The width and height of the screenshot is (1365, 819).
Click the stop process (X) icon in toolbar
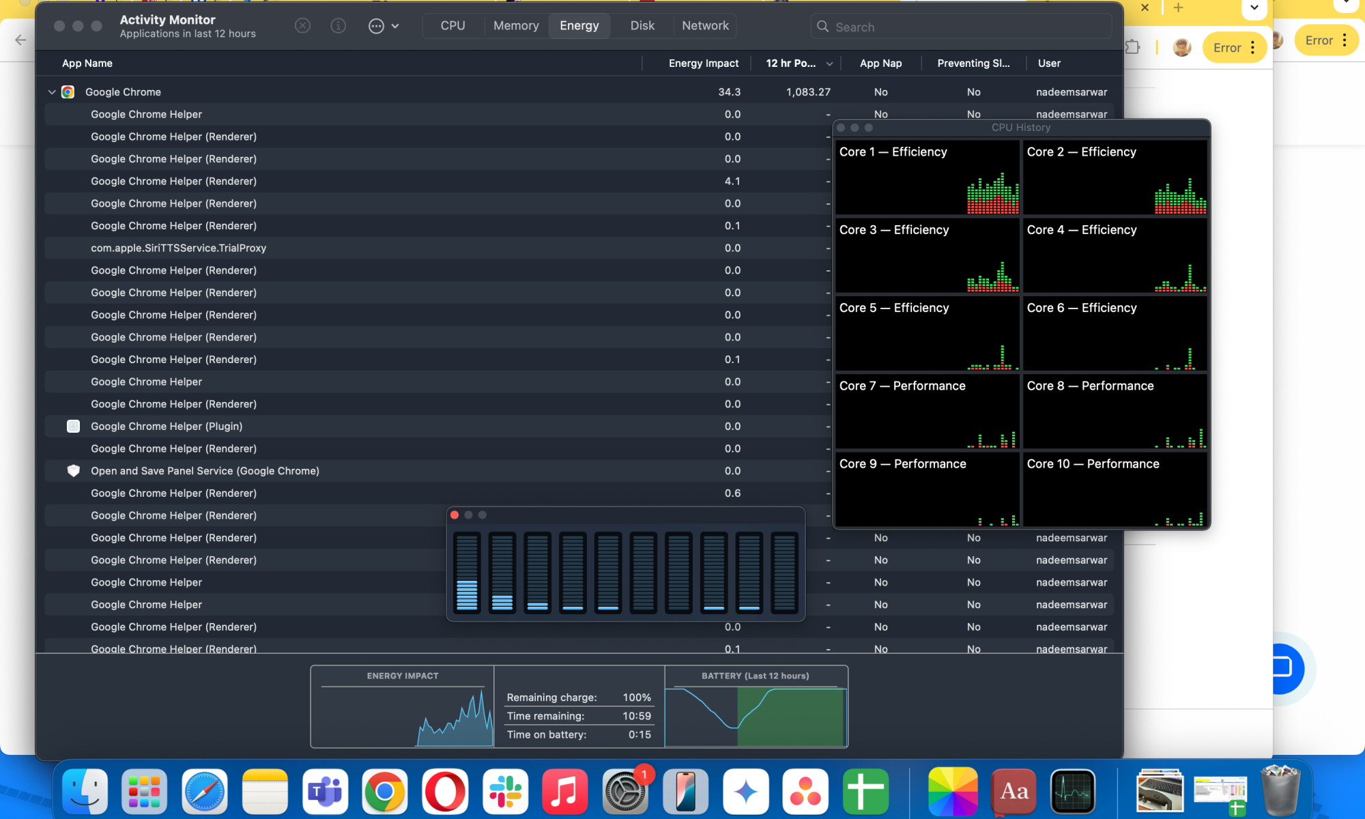tap(302, 25)
